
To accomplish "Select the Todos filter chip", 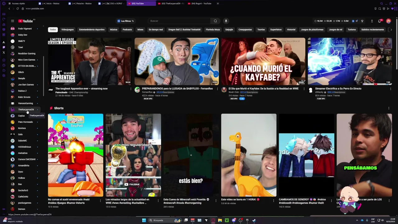I will tap(53, 30).
